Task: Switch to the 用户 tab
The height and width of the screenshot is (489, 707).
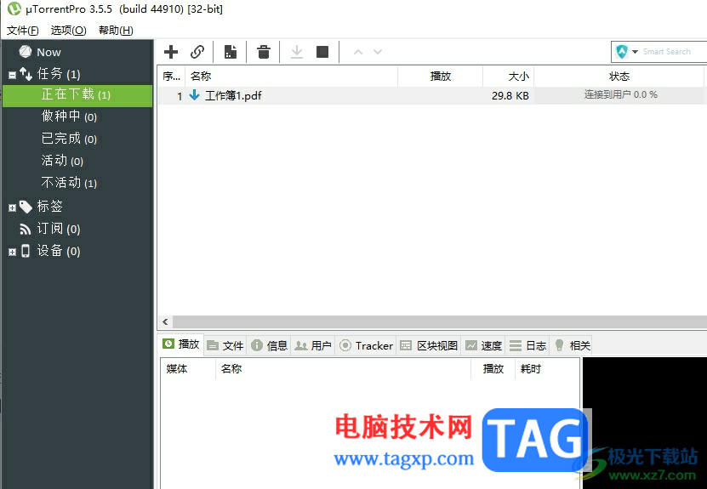Action: pos(313,345)
